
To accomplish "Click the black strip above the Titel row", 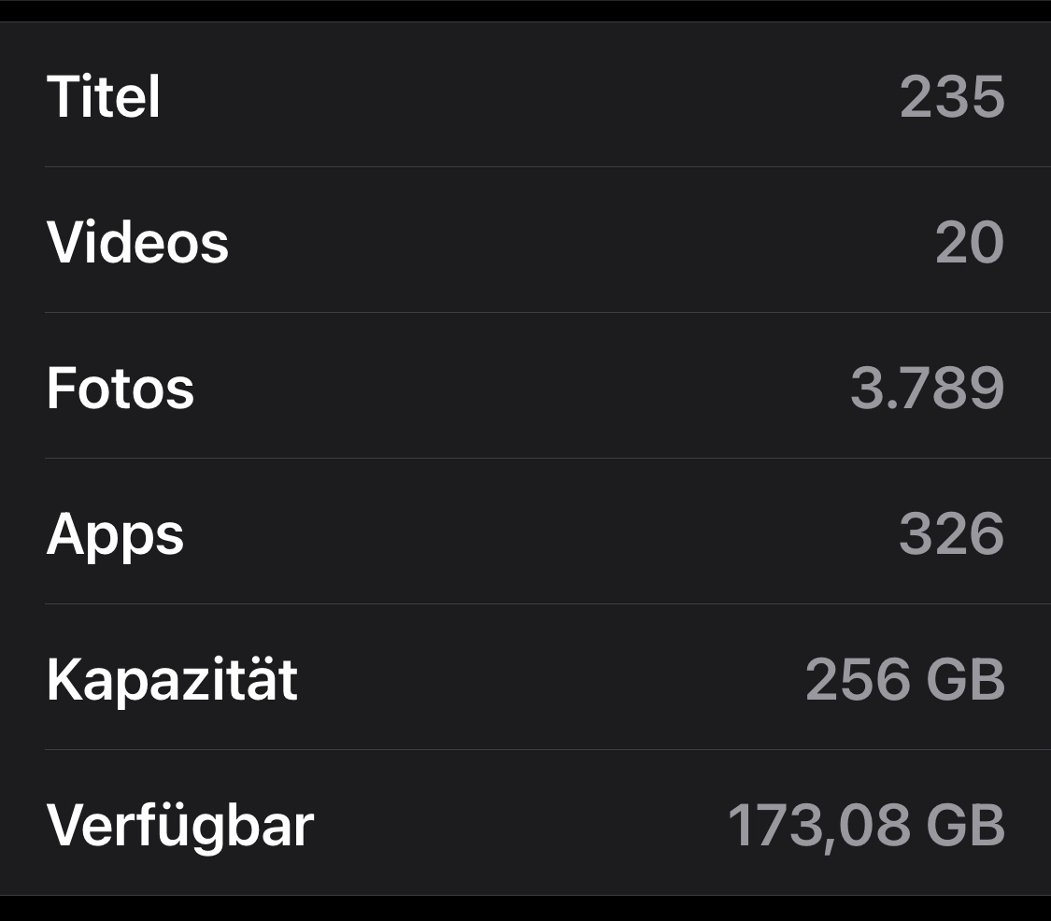I will tap(525, 9).
